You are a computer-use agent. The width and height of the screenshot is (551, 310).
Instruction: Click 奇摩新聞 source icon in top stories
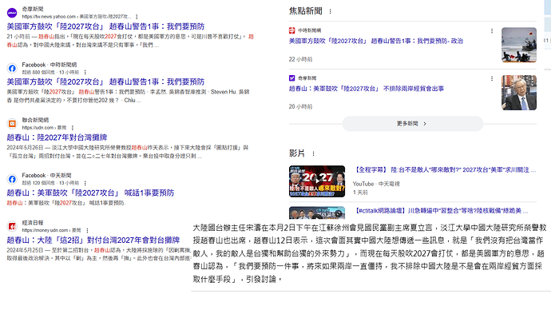coord(291,78)
